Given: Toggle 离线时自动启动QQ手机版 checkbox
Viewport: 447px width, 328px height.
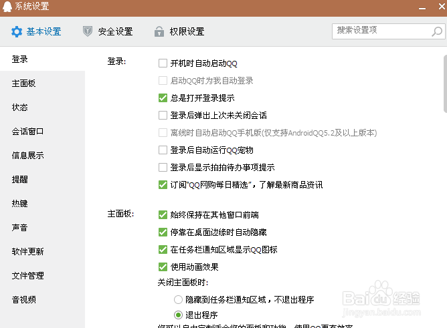Looking at the screenshot, I should pos(163,132).
